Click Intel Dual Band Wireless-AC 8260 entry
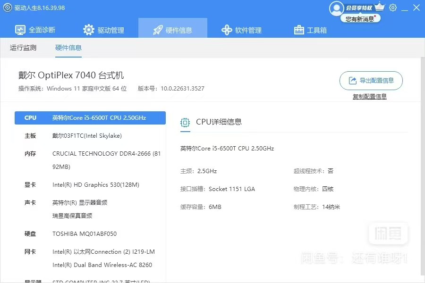 click(x=102, y=265)
